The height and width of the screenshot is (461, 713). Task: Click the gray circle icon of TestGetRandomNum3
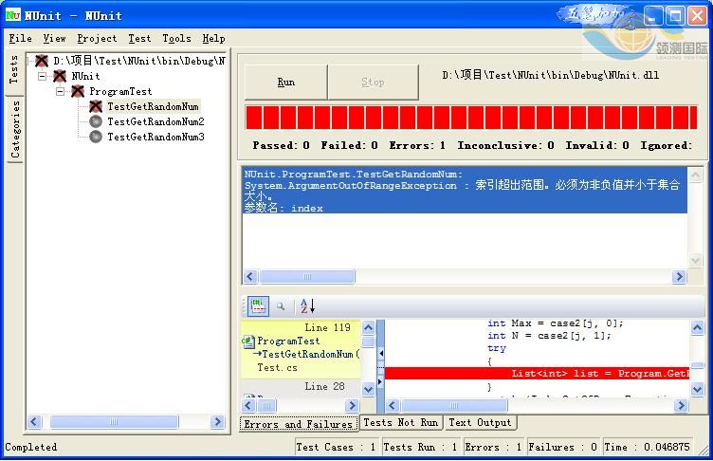point(96,137)
